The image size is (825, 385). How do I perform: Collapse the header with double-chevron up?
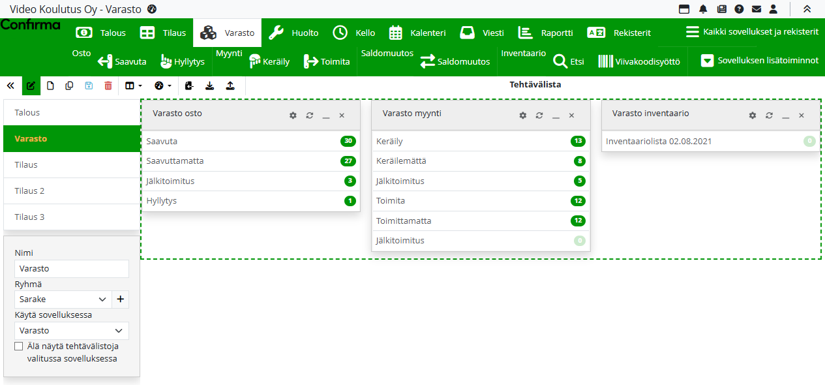(807, 9)
